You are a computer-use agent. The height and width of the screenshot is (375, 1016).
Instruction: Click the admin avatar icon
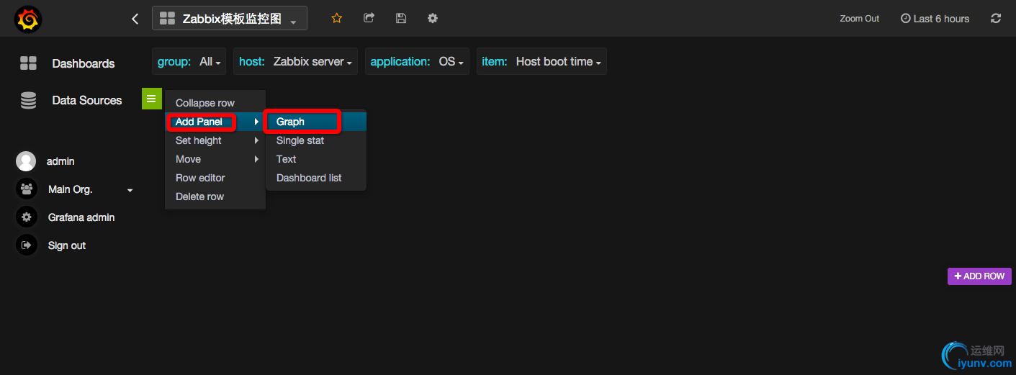tap(26, 161)
